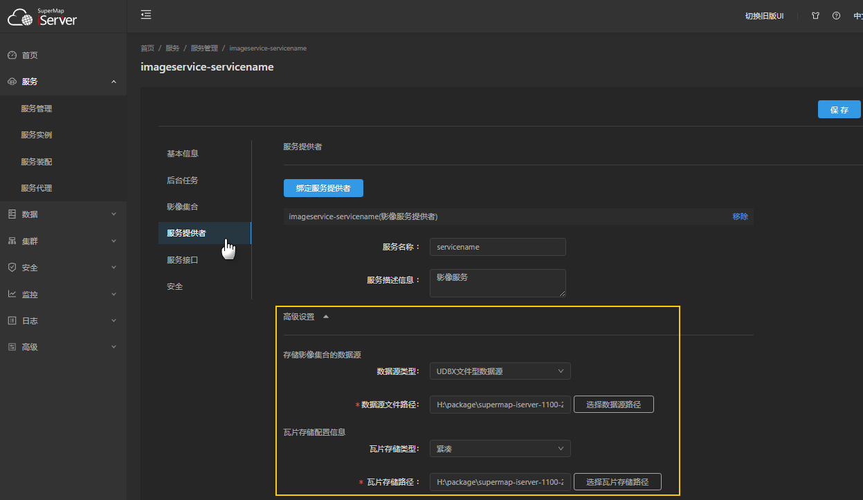Click the 绑定服务提供者 button
863x500 pixels.
tap(323, 188)
